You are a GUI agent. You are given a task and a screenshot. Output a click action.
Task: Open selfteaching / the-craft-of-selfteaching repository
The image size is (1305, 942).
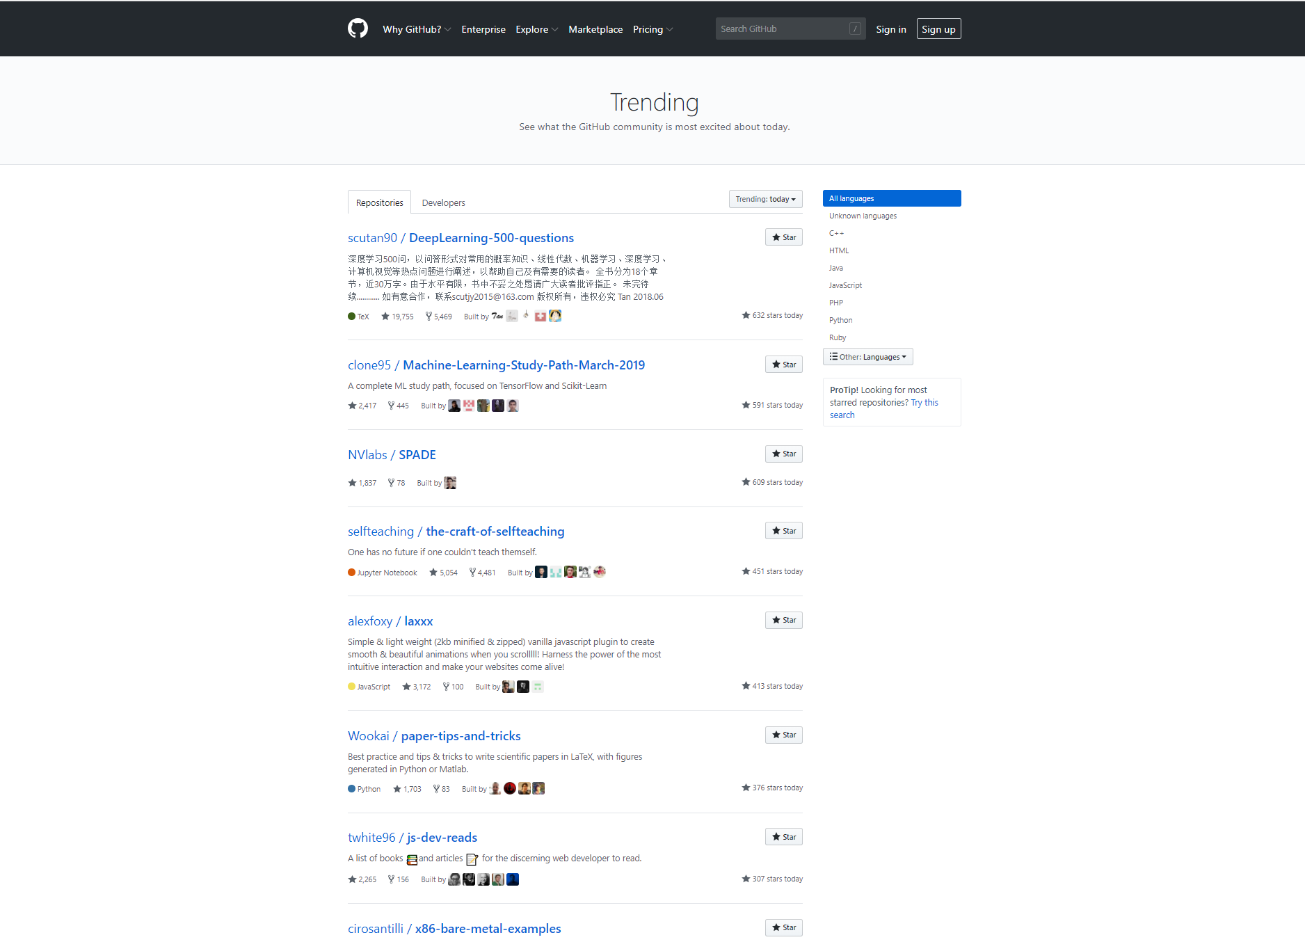point(456,532)
